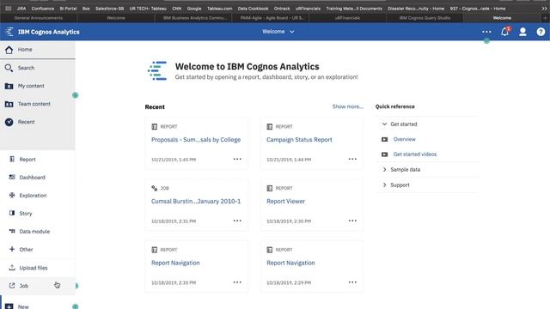Image resolution: width=550 pixels, height=309 pixels.
Task: Expand the Support section
Action: [x=384, y=185]
